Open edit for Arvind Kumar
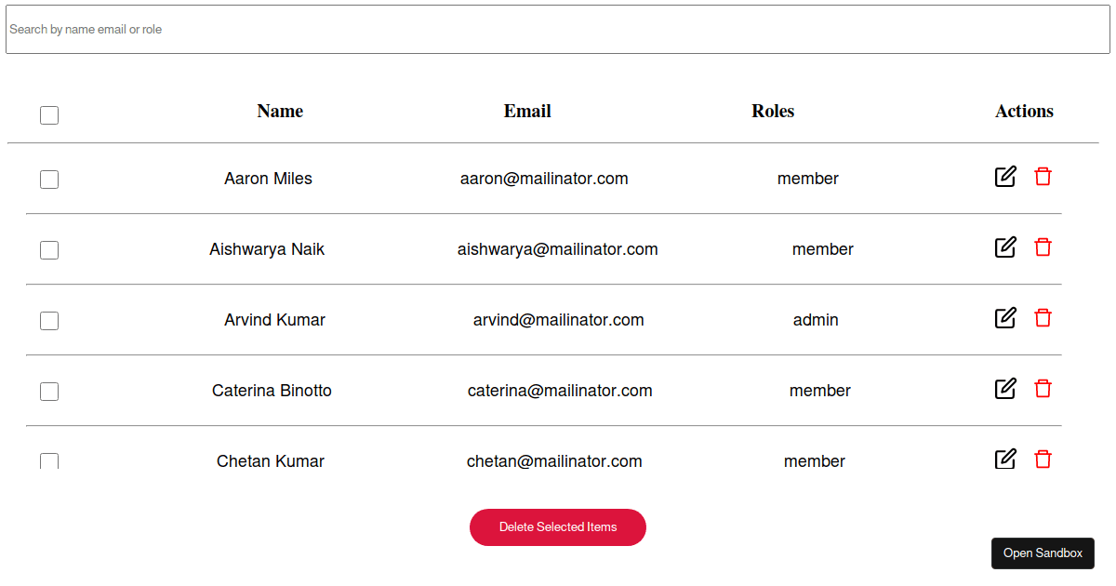 [x=1005, y=318]
